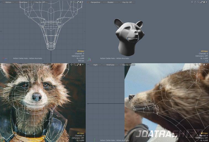Click the pan icon in Bottom viewport
This screenshot has height=142, width=209.
72,2
